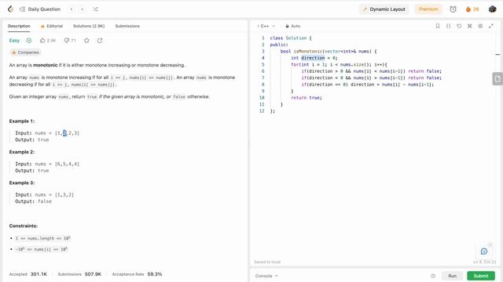This screenshot has height=282, width=503.
Task: Toggle the Auto lock setting
Action: [x=292, y=26]
